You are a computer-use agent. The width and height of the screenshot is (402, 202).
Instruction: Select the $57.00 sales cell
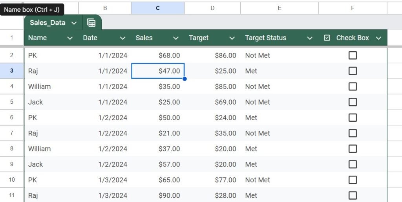point(158,164)
